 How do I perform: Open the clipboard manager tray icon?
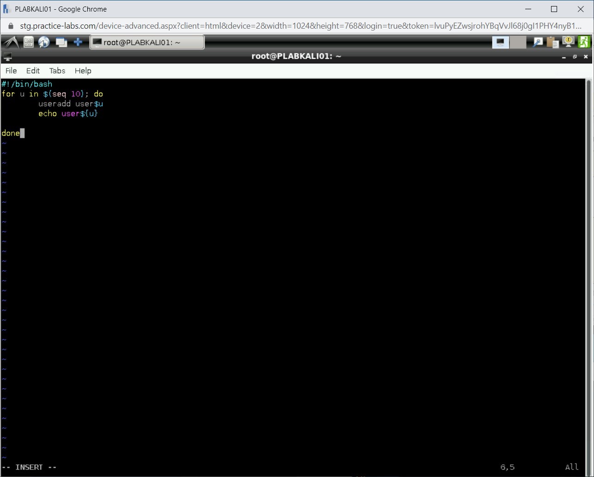[552, 43]
